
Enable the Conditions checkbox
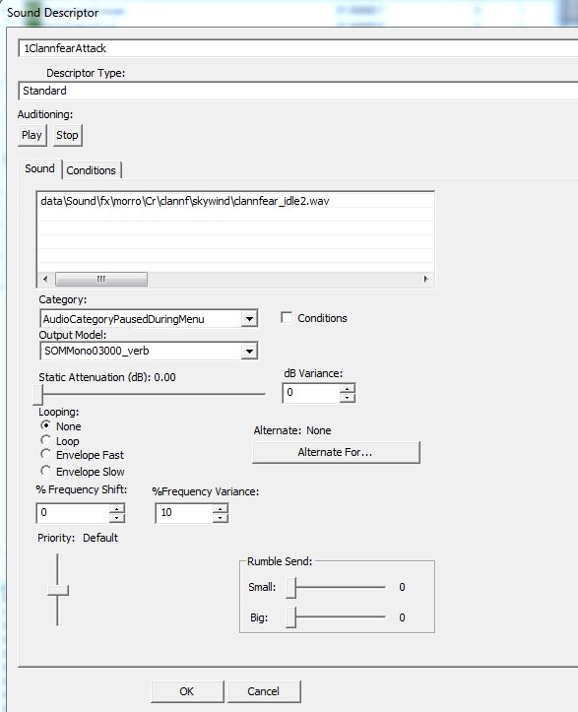click(287, 318)
